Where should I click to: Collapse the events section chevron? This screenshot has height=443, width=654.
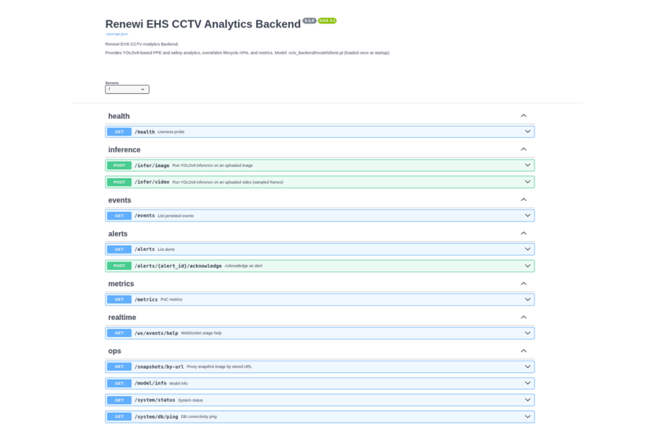[x=524, y=200]
